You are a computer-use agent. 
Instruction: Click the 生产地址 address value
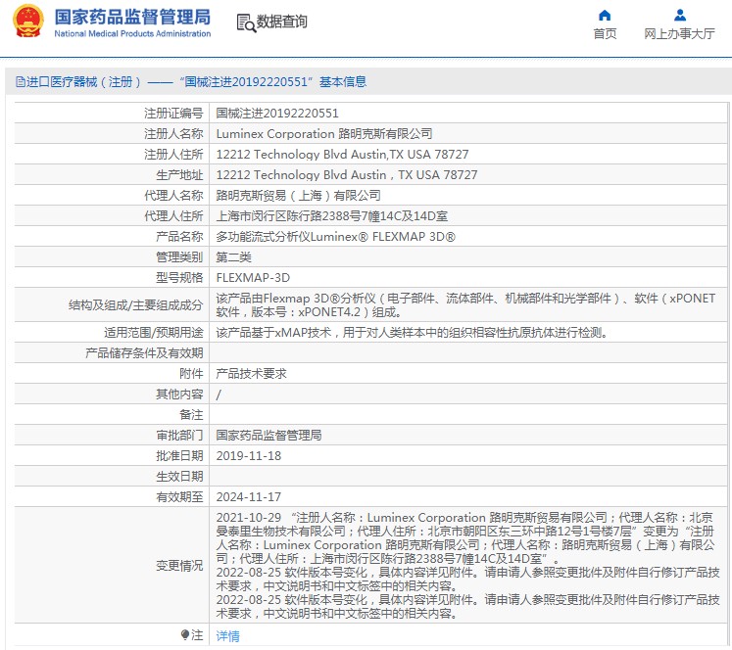347,175
